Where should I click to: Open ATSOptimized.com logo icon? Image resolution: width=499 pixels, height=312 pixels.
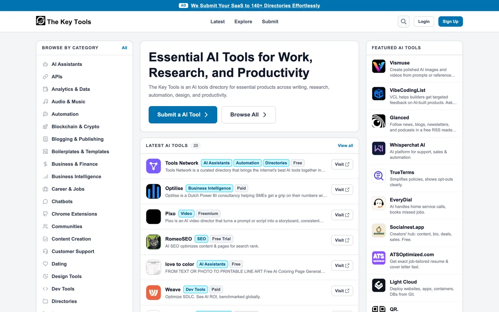click(379, 258)
